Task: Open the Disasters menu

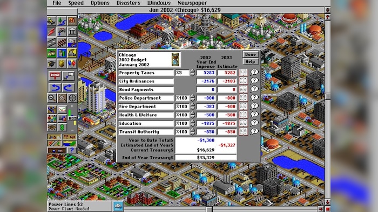Action: click(x=129, y=3)
